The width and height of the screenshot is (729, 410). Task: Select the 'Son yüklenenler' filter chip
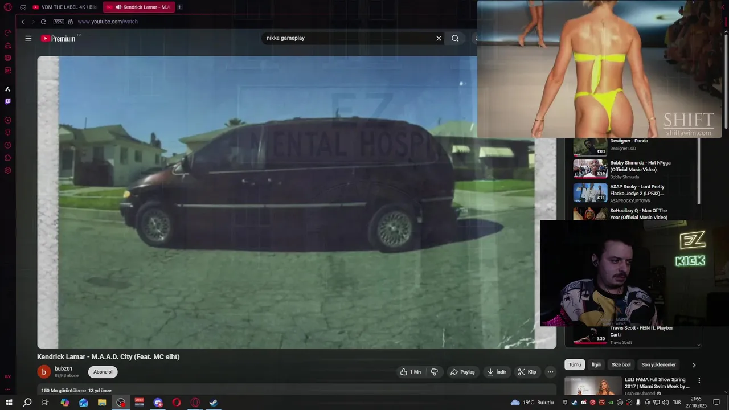[x=658, y=364]
